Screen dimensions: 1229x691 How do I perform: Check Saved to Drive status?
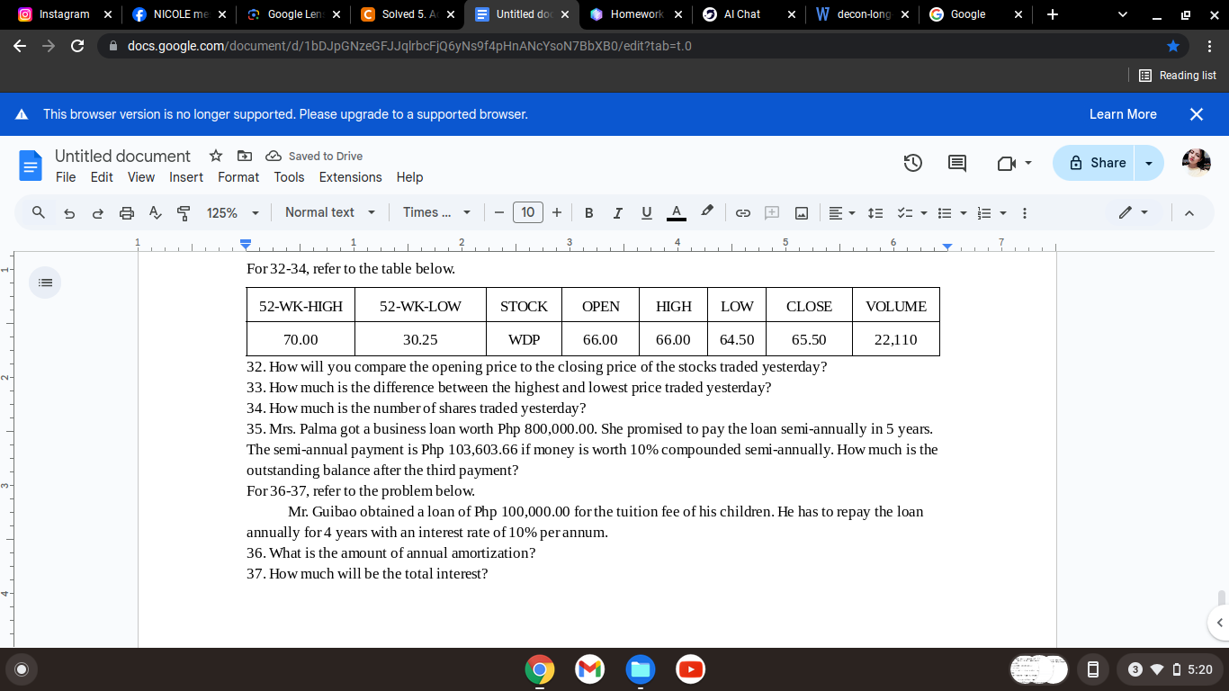pyautogui.click(x=314, y=157)
